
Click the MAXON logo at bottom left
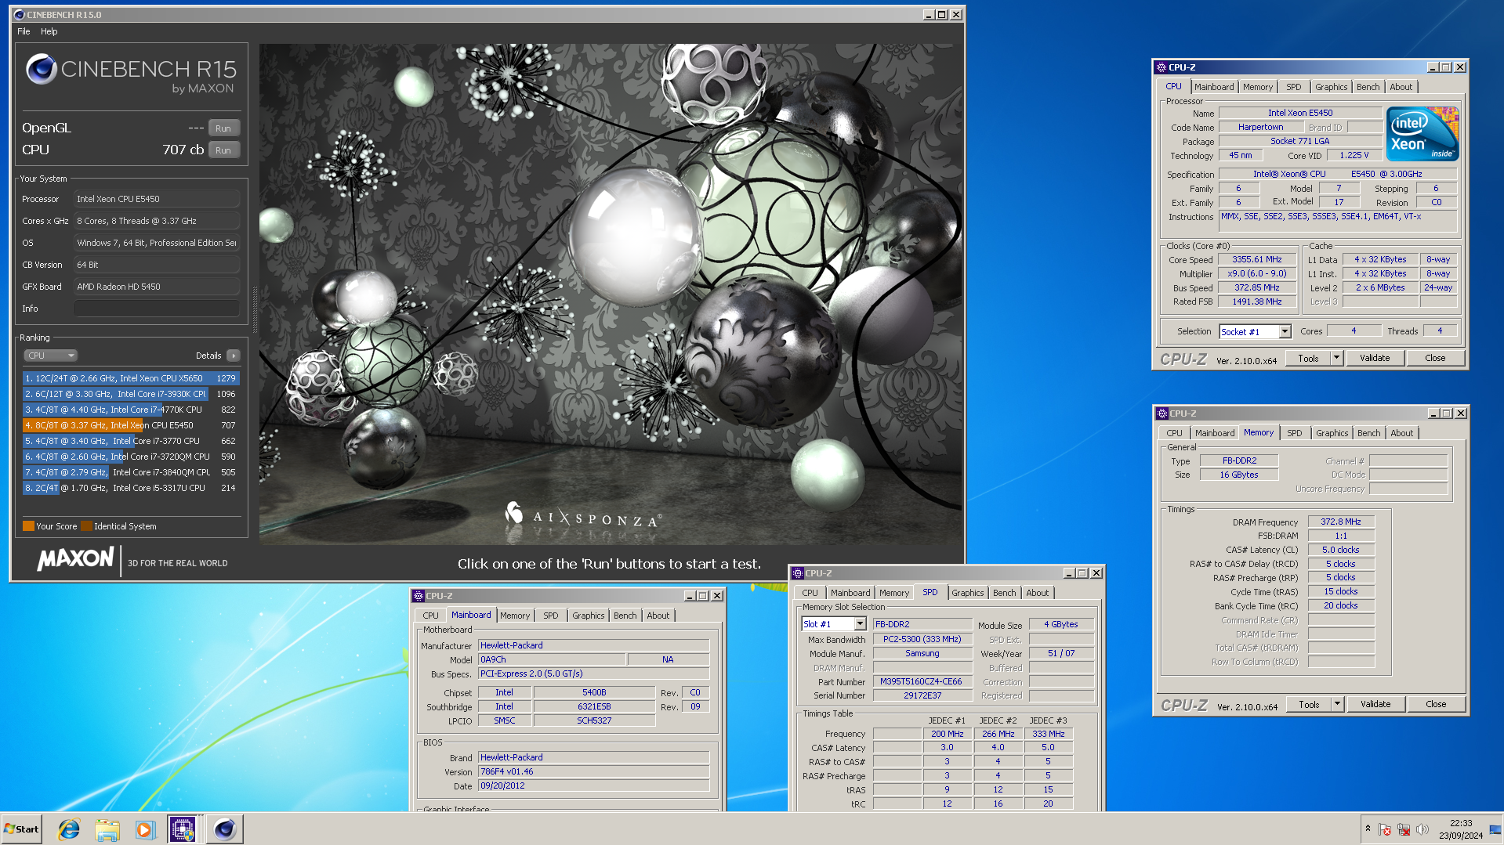[x=75, y=558]
